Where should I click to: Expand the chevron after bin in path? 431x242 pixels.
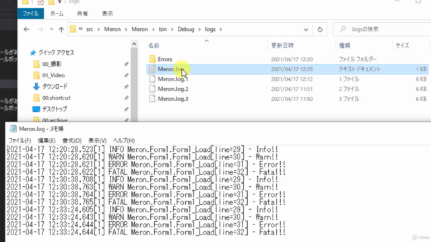[x=172, y=30]
